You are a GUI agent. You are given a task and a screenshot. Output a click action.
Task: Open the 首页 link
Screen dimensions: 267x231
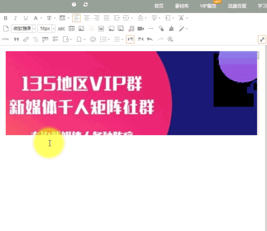(159, 6)
